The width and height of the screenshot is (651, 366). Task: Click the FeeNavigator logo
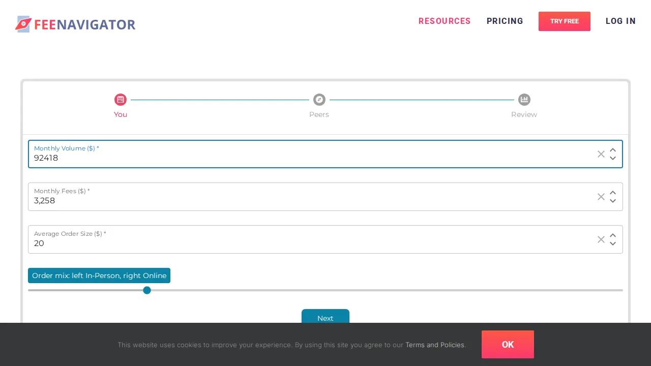tap(75, 24)
